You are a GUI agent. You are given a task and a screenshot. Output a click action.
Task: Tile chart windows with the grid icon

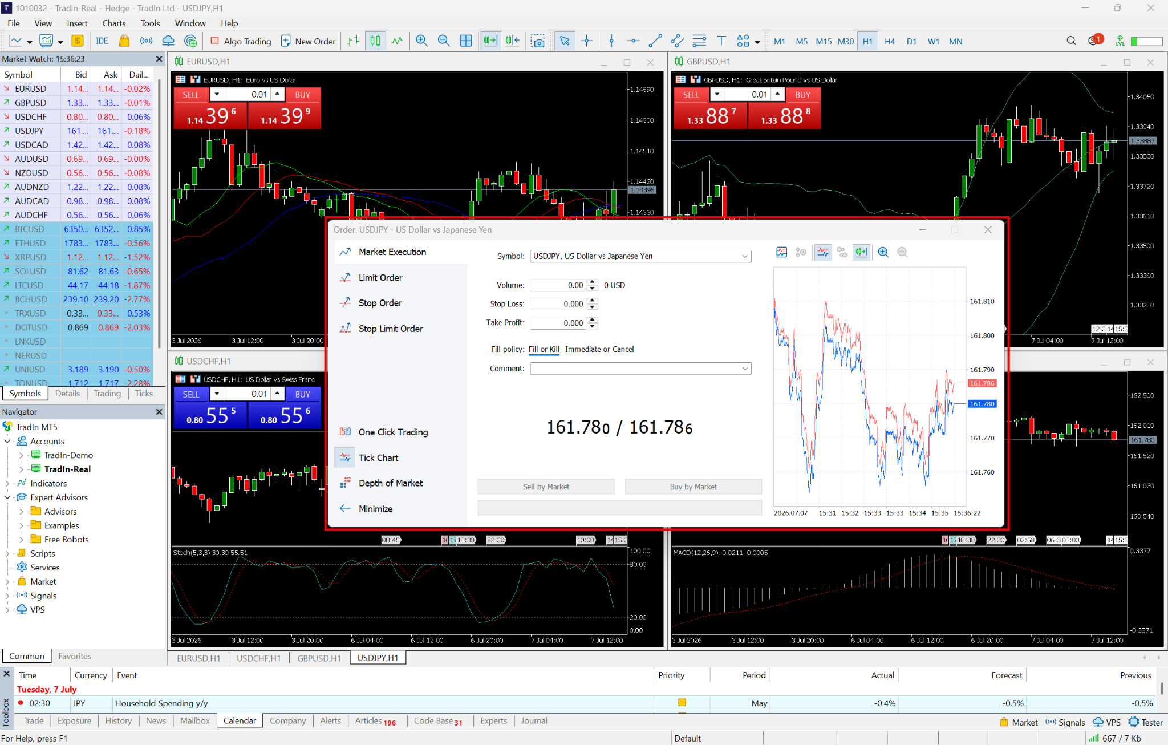tap(466, 41)
